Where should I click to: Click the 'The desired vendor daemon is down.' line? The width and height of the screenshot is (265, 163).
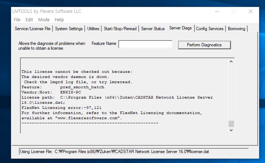tap(65, 77)
